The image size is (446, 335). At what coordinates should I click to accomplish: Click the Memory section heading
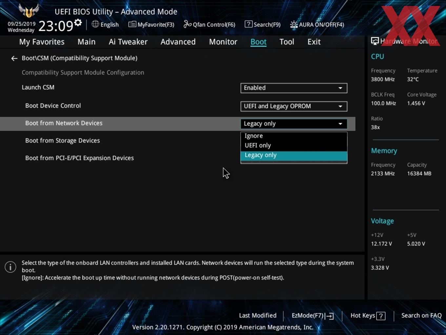[x=384, y=151]
